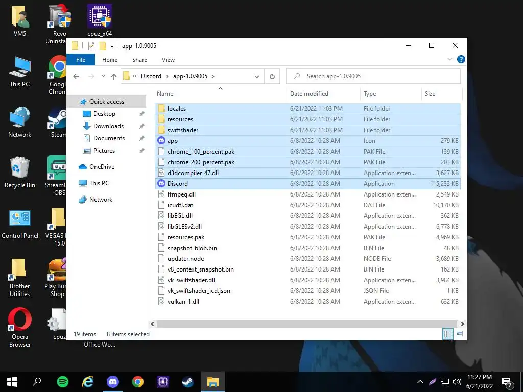Click the horizontal scrollbar track
Screen dimensions: 523x392
(x=306, y=324)
